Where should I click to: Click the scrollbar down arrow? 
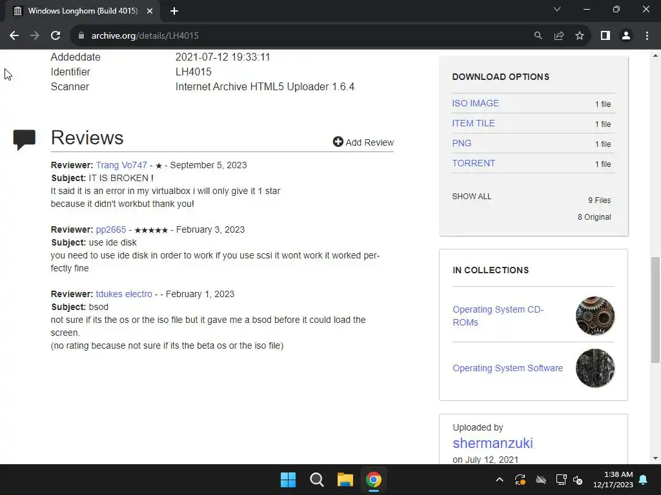pyautogui.click(x=656, y=458)
